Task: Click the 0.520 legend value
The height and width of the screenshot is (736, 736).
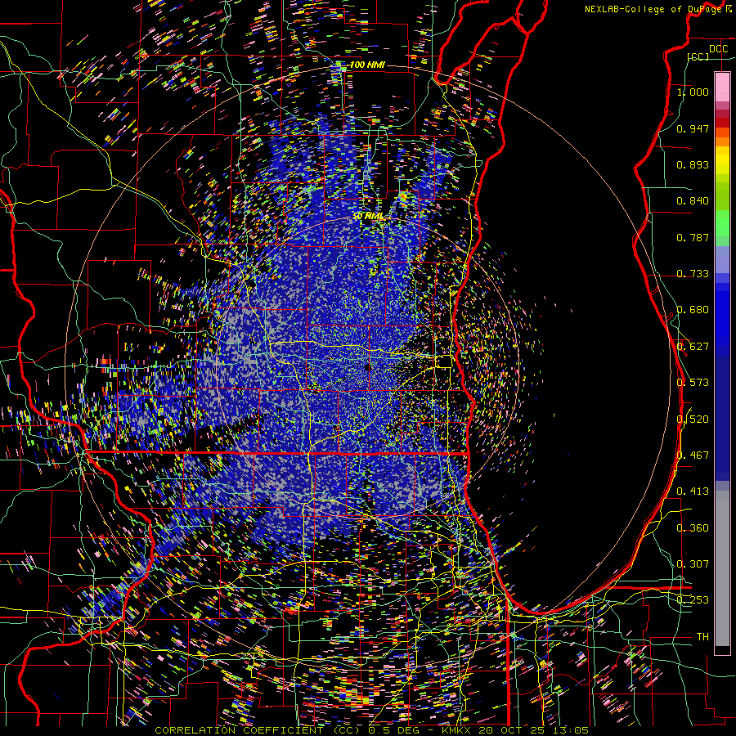Action: (x=693, y=420)
